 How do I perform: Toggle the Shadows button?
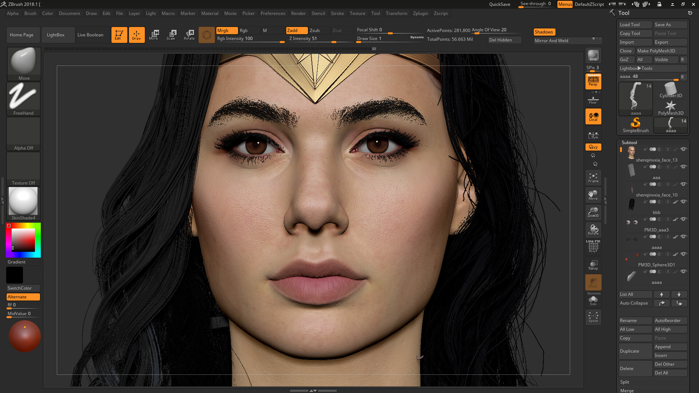coord(544,32)
